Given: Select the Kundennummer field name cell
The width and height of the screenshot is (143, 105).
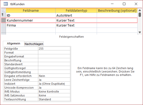Looking at the screenshot, I should tap(31, 20).
